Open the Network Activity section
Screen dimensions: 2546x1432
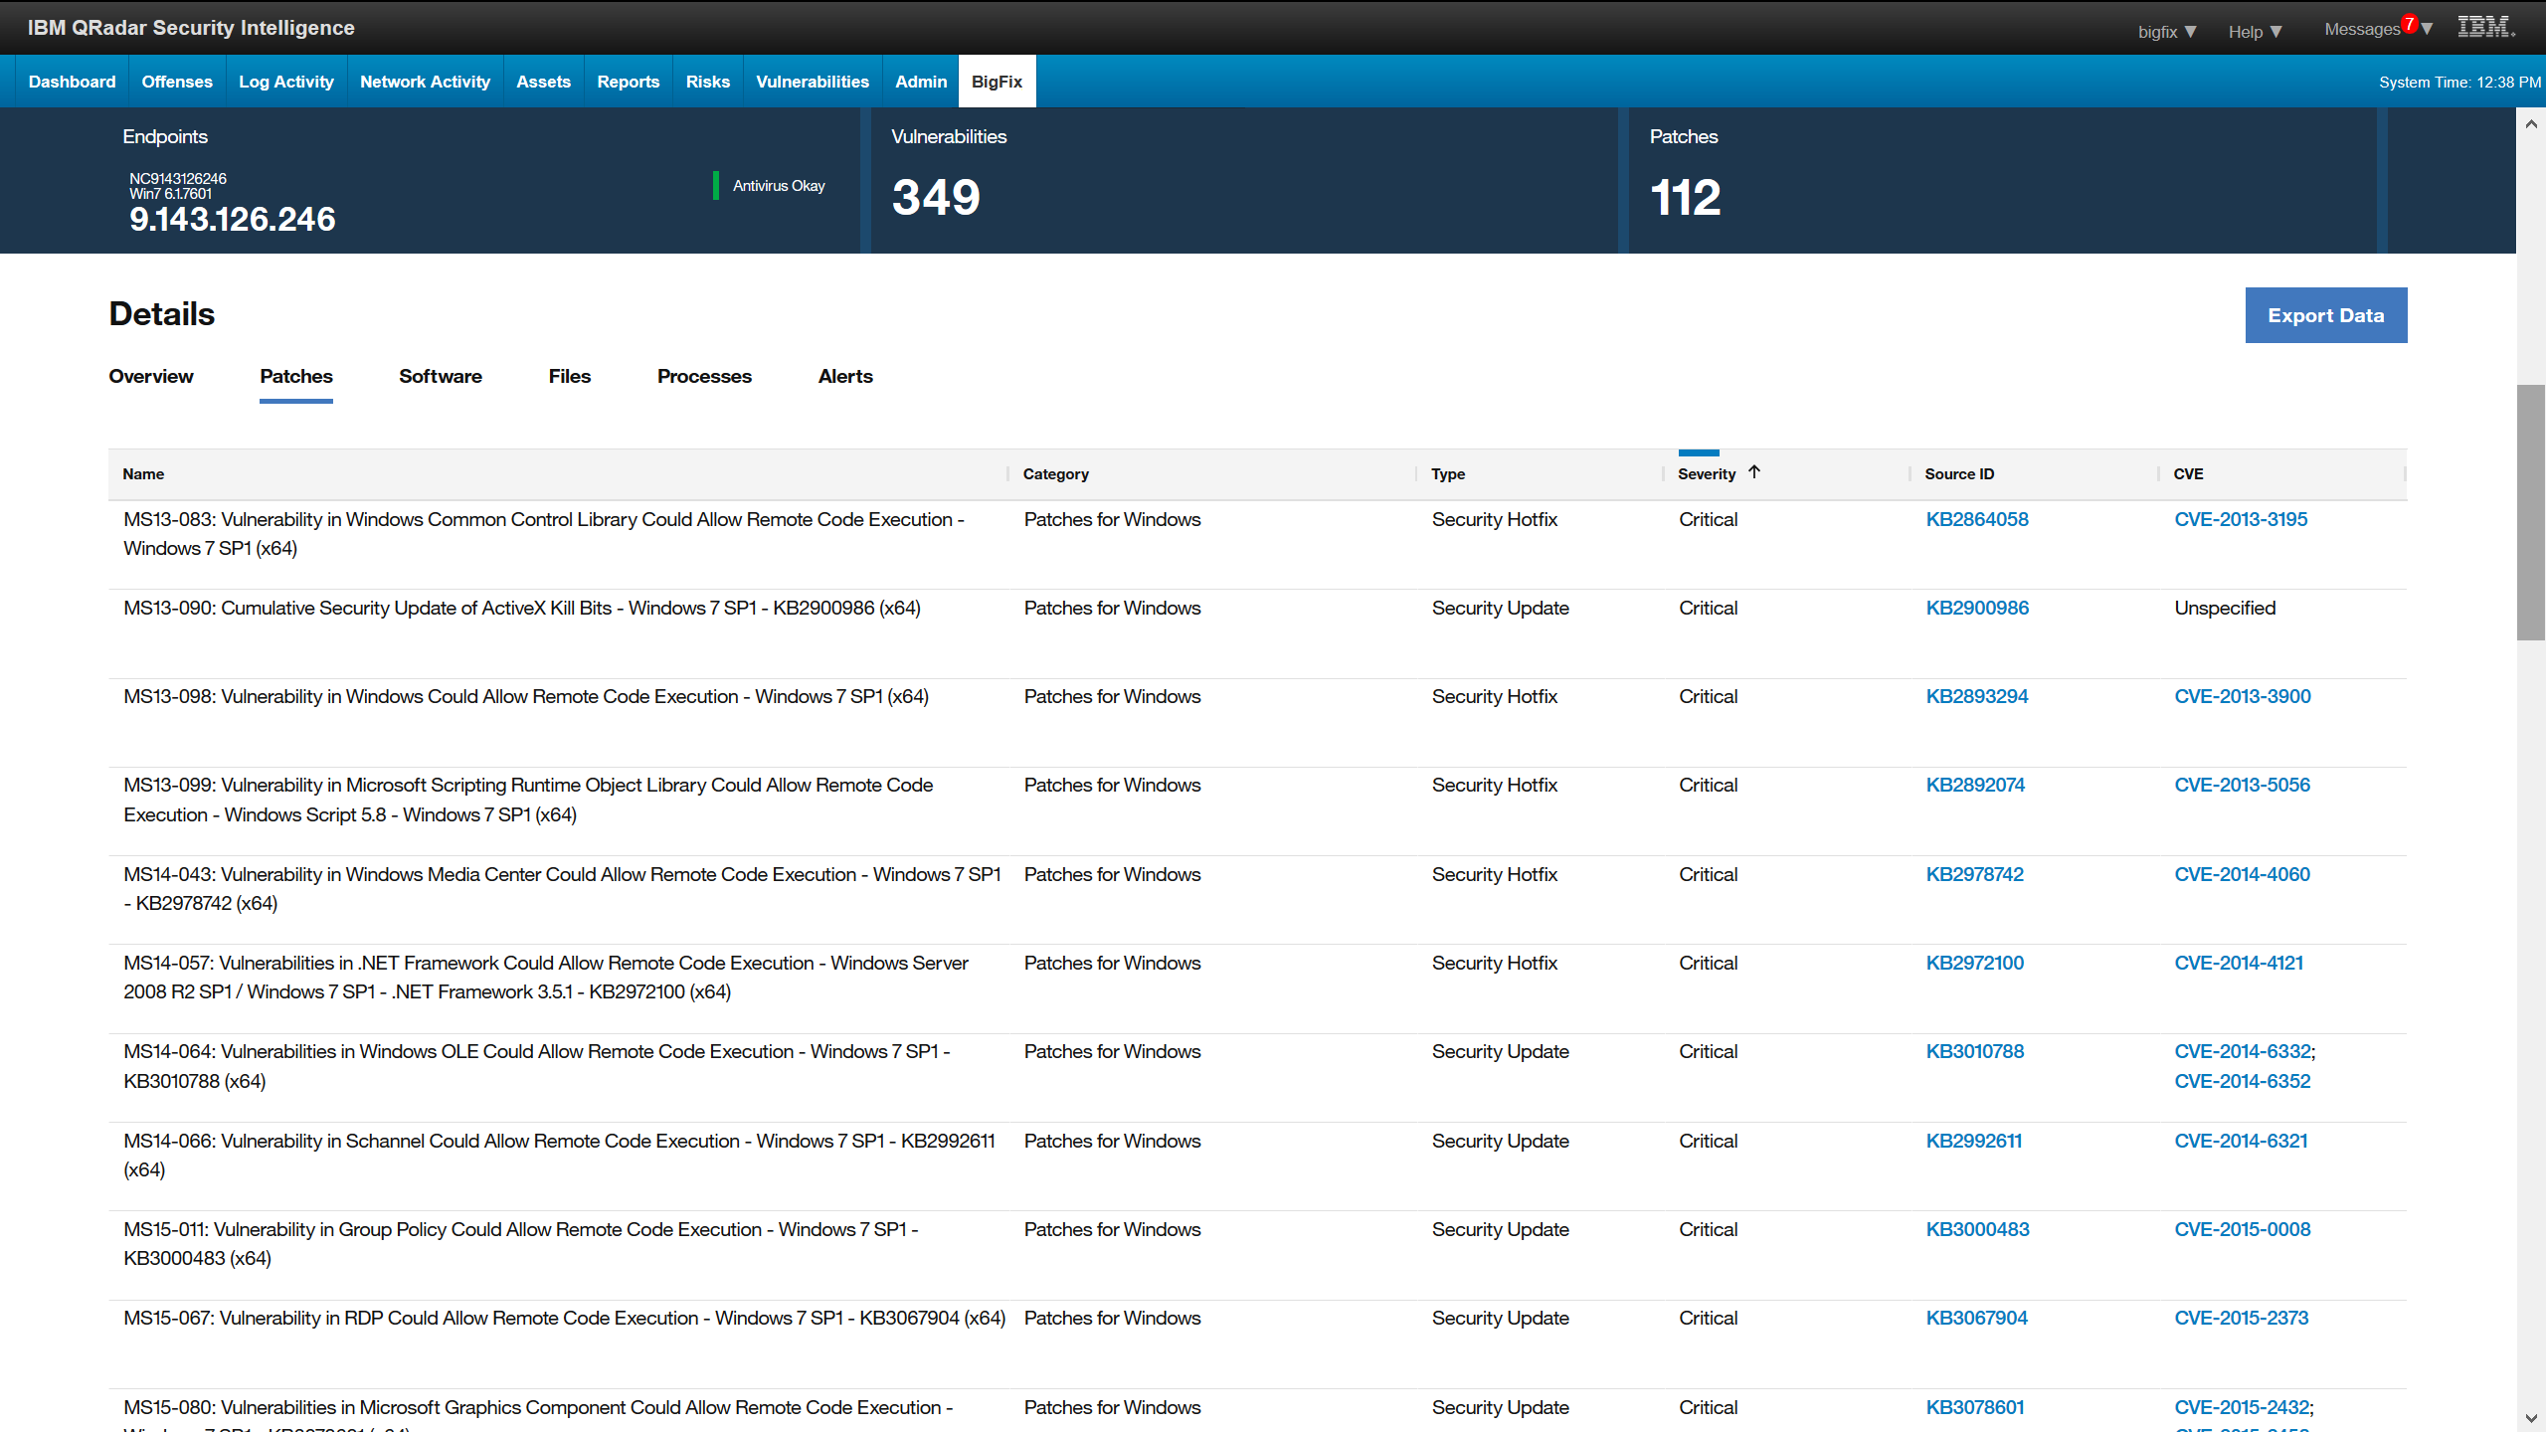[x=425, y=81]
